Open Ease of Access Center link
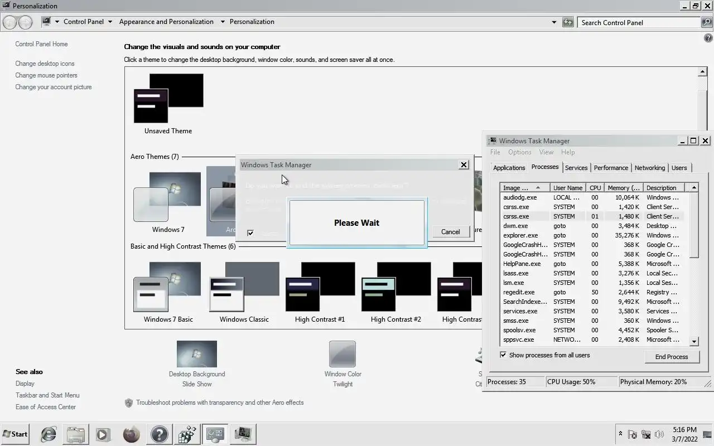The width and height of the screenshot is (714, 446). (x=46, y=407)
